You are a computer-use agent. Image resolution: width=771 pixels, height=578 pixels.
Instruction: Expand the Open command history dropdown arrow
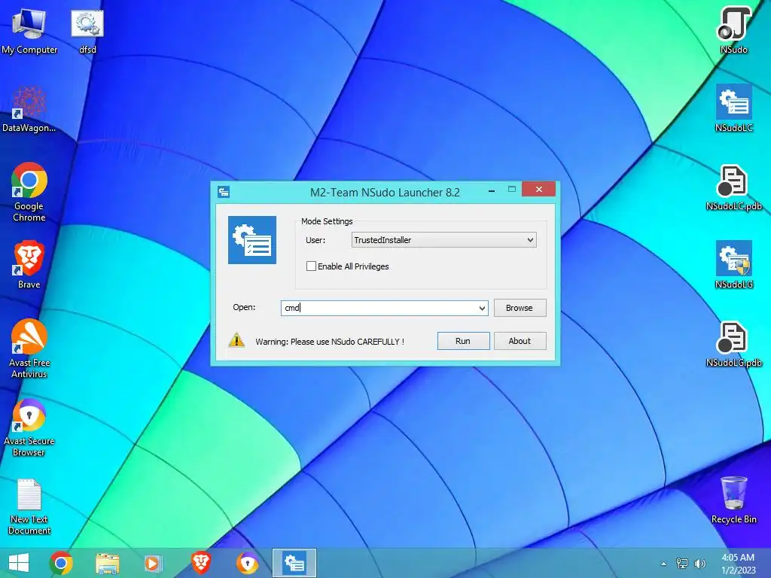coord(482,308)
